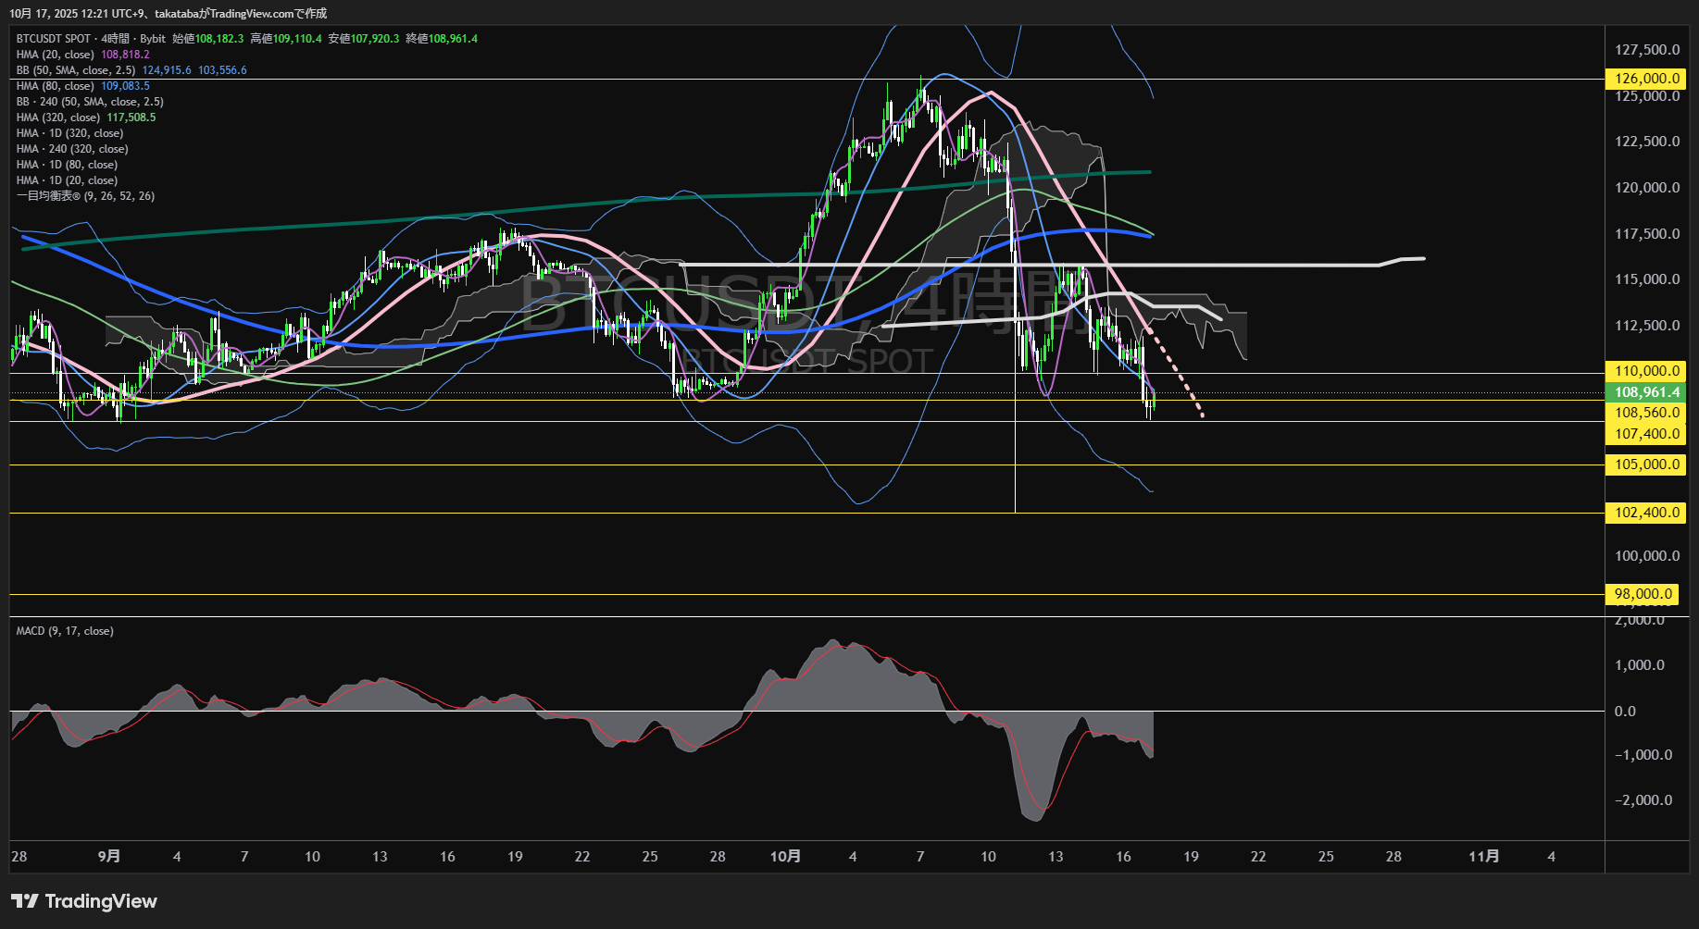Click the 10月 marker on the time axis
The height and width of the screenshot is (929, 1699).
click(x=785, y=857)
